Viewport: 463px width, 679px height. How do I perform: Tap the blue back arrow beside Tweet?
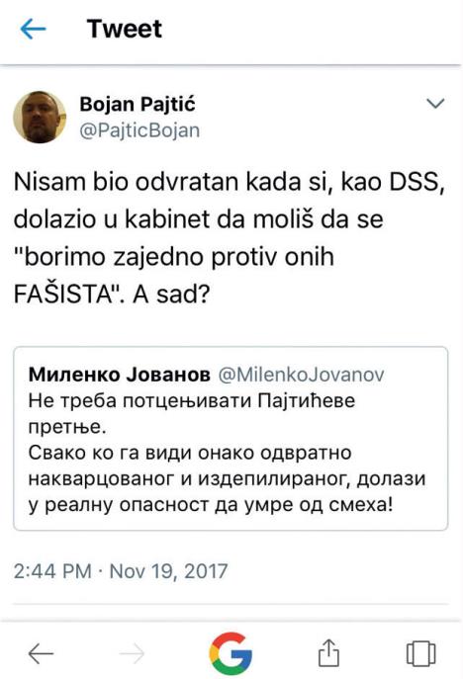click(x=33, y=29)
